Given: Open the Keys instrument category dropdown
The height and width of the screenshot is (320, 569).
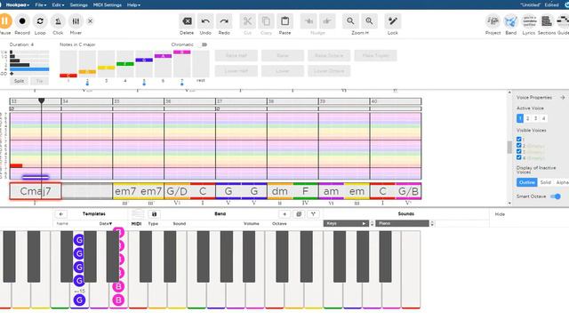Looking at the screenshot, I should [346, 223].
